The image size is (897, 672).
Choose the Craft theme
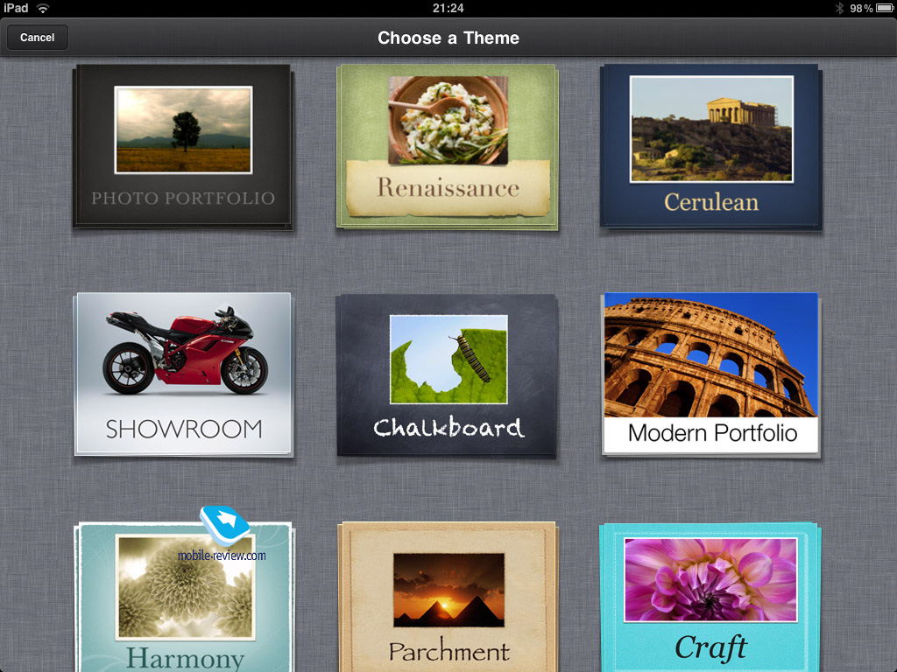click(710, 597)
